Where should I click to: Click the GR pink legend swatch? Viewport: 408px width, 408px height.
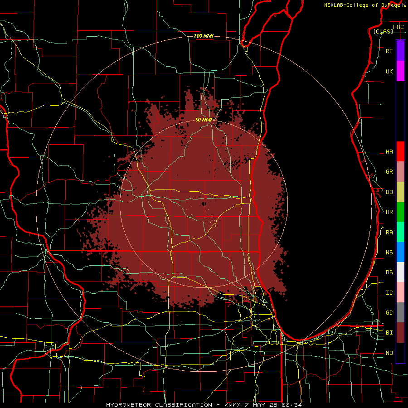tap(400, 172)
